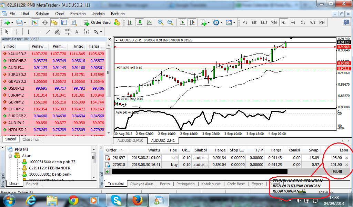Toggle Market Watch window icon
353x207 pixels.
point(35,22)
